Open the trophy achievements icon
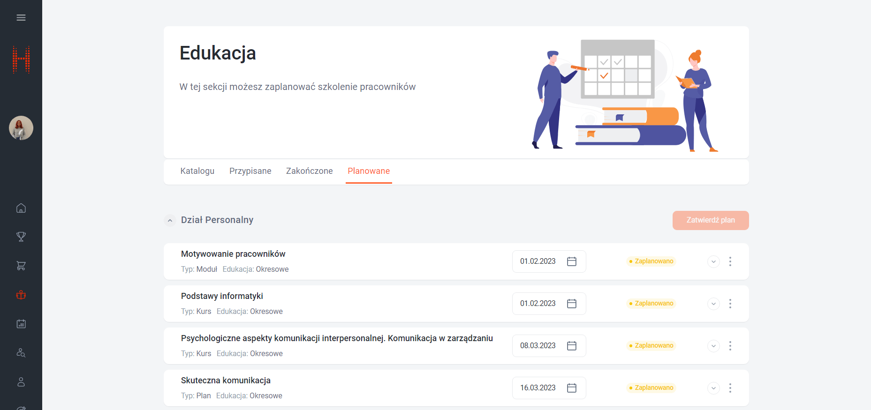Image resolution: width=871 pixels, height=410 pixels. pyautogui.click(x=21, y=237)
